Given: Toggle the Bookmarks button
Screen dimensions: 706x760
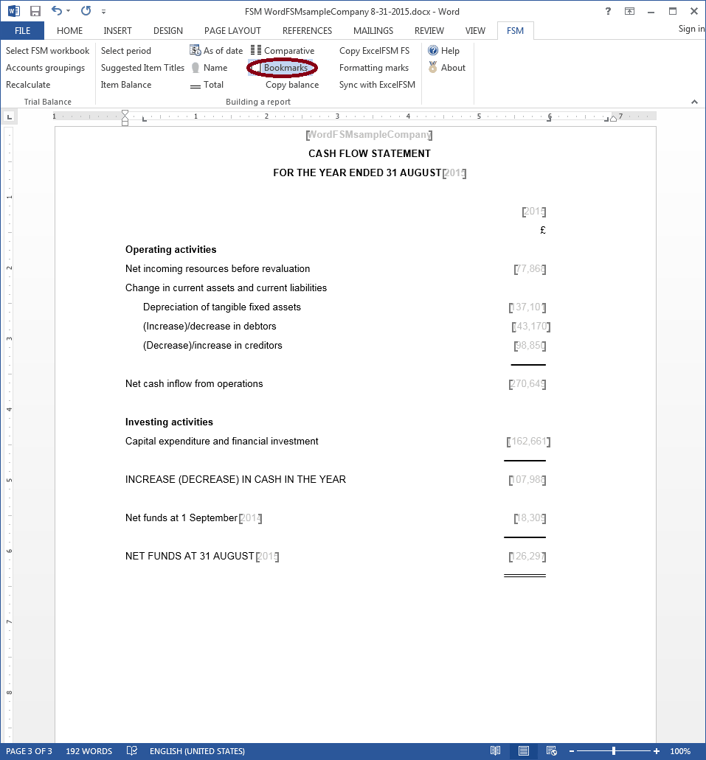Looking at the screenshot, I should 282,68.
